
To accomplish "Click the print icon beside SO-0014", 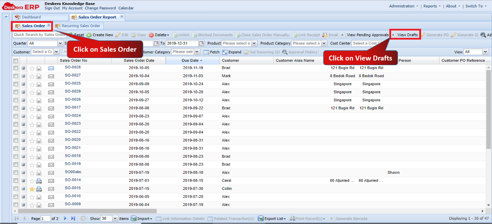I will [39, 181].
